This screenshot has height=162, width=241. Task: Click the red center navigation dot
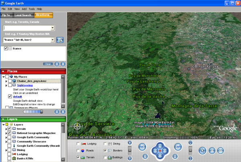[x=160, y=151]
